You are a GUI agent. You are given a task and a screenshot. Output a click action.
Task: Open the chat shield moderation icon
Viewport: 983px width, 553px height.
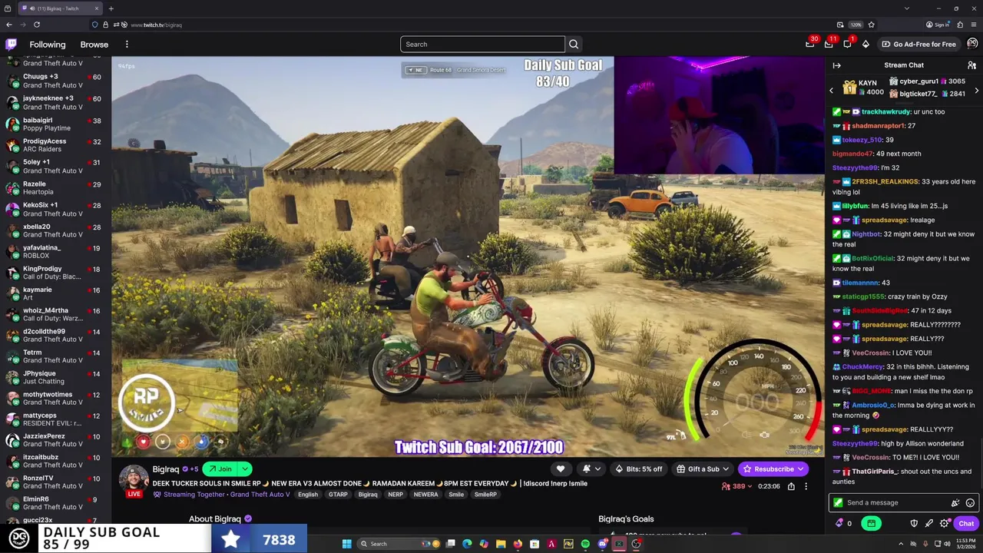(914, 524)
